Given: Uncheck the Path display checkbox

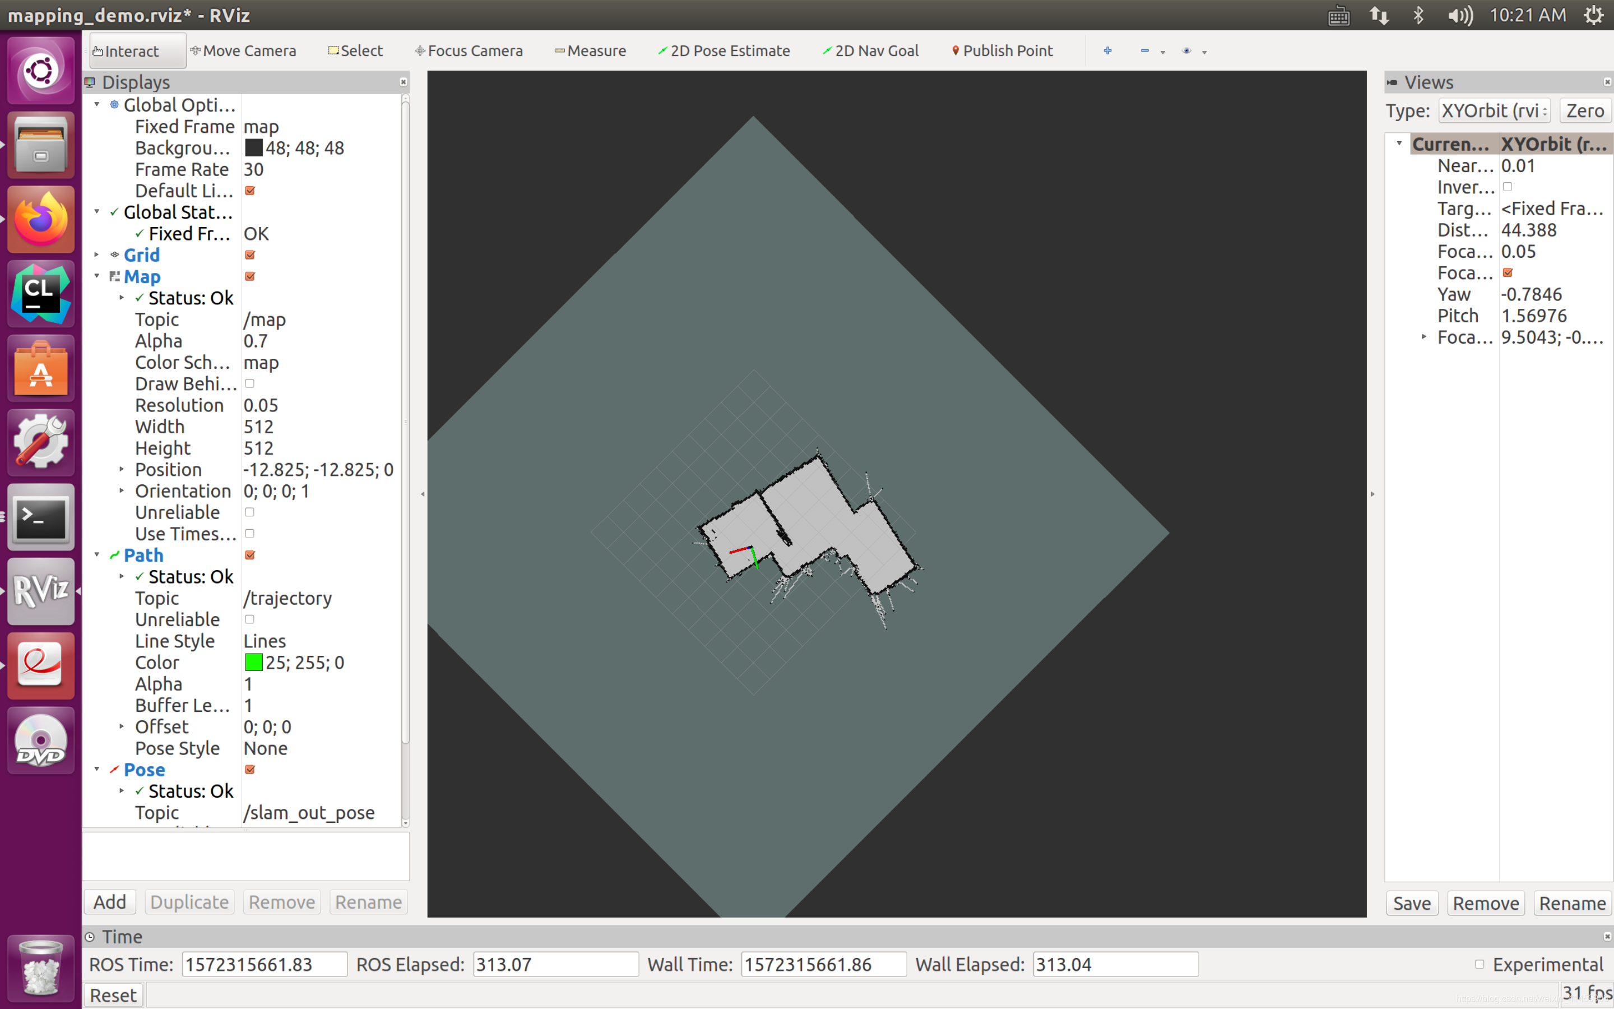Looking at the screenshot, I should click(250, 555).
